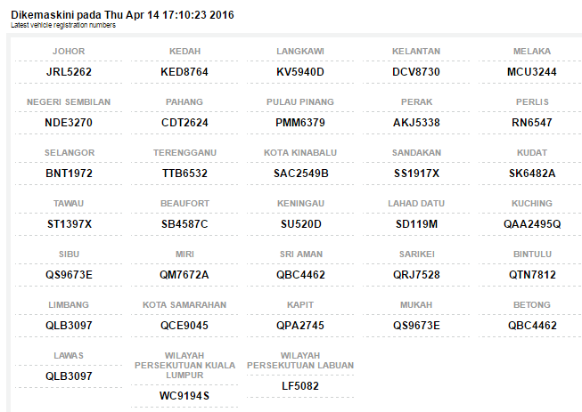Select Kuala Lumpur plate WC9194S

[x=184, y=396]
